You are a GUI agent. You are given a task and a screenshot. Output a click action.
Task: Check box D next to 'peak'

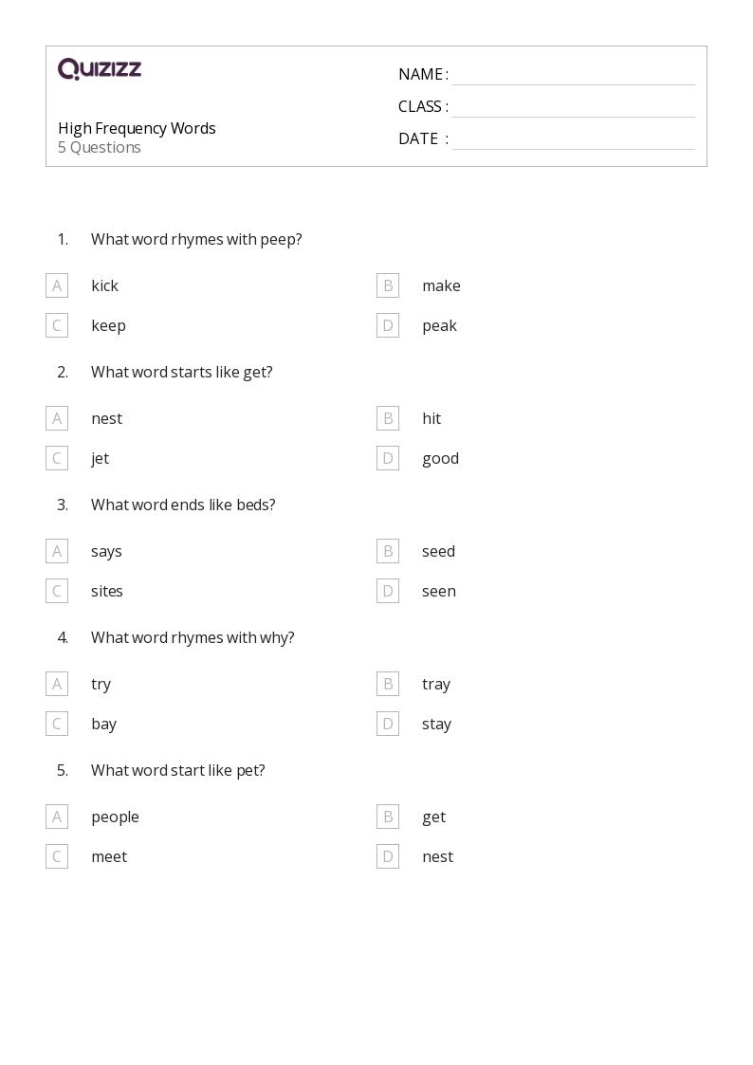pos(388,325)
